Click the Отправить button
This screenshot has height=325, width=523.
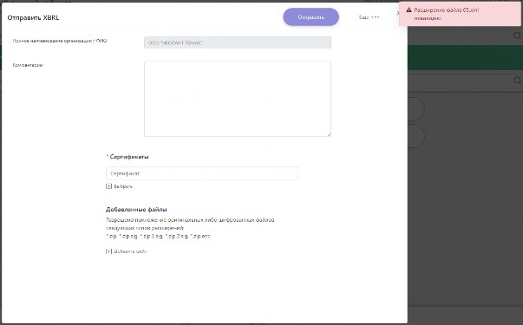(x=311, y=17)
